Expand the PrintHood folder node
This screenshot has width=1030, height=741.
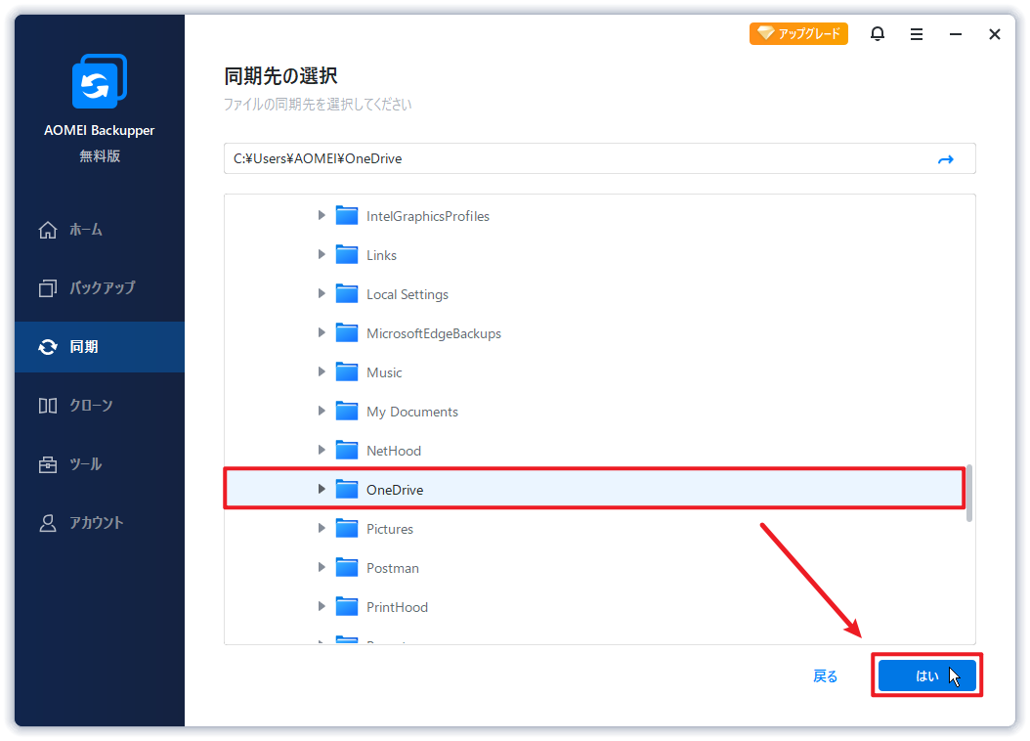coord(322,606)
